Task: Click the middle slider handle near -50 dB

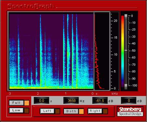Action: click(126, 50)
